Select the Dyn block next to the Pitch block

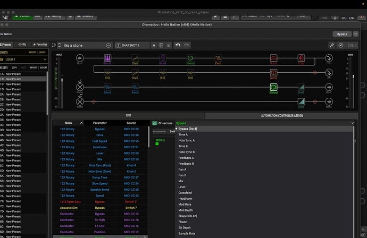pos(135,58)
